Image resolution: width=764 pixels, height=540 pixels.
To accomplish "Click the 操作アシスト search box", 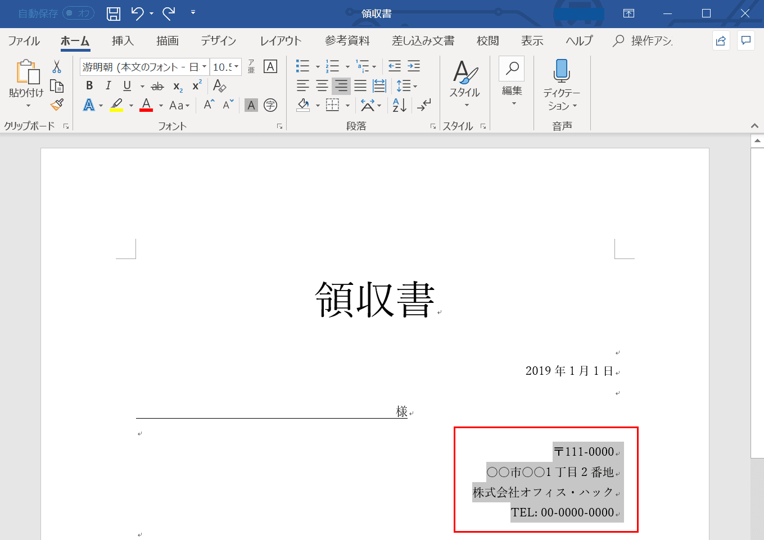I will (643, 40).
